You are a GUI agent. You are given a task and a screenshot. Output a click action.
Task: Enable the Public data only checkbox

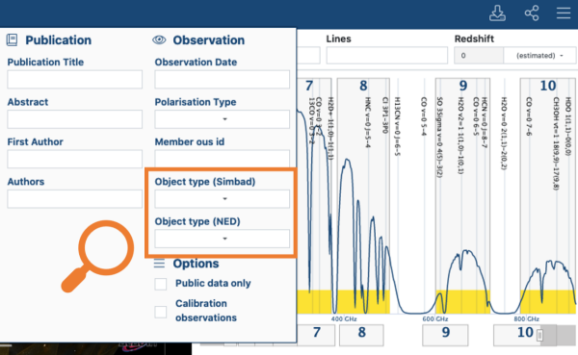click(161, 284)
